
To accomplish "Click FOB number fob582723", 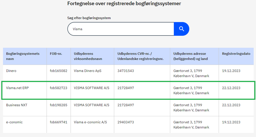I will tap(58, 88).
